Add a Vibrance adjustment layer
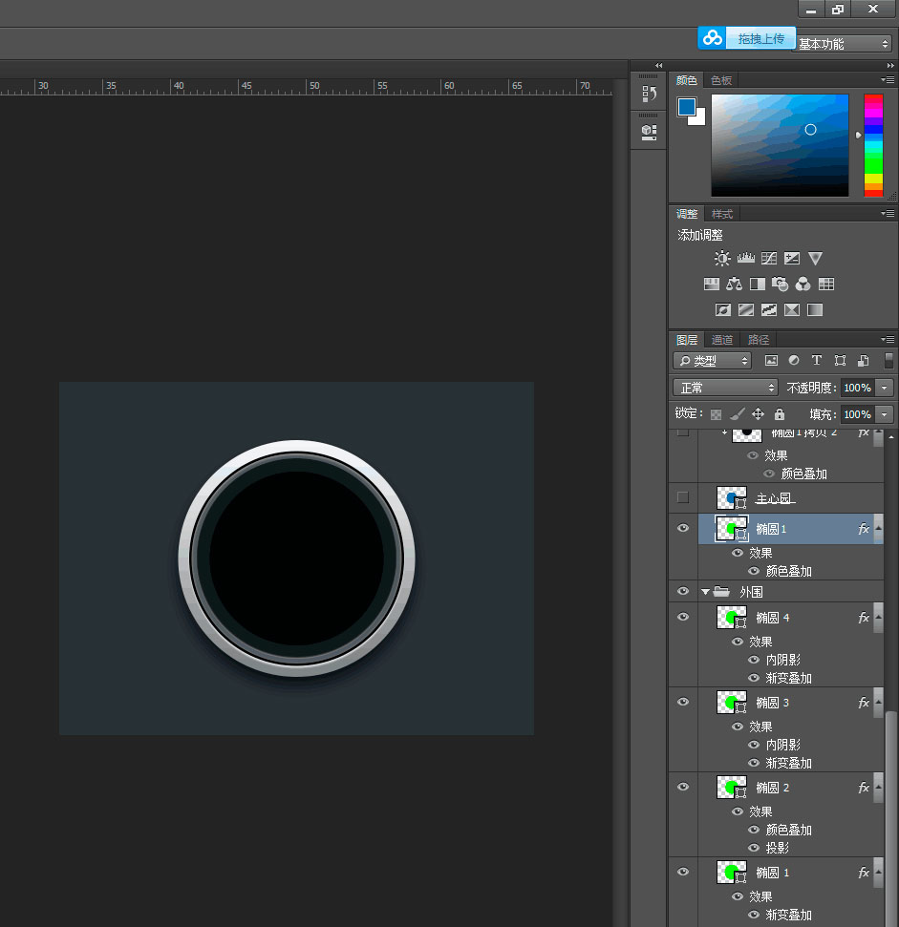 816,259
